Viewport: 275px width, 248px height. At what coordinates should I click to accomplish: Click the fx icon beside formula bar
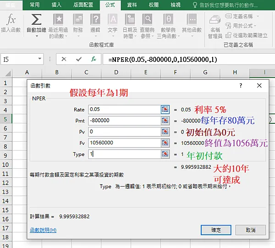[93, 59]
